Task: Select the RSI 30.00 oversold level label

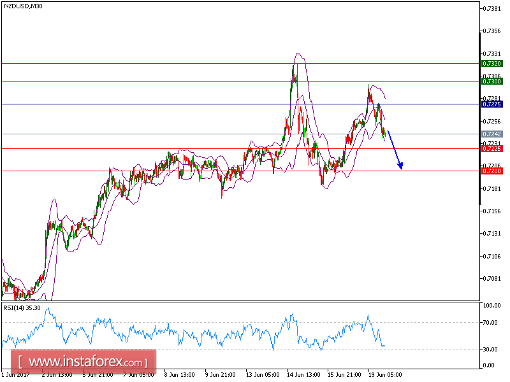Action: pyautogui.click(x=490, y=349)
